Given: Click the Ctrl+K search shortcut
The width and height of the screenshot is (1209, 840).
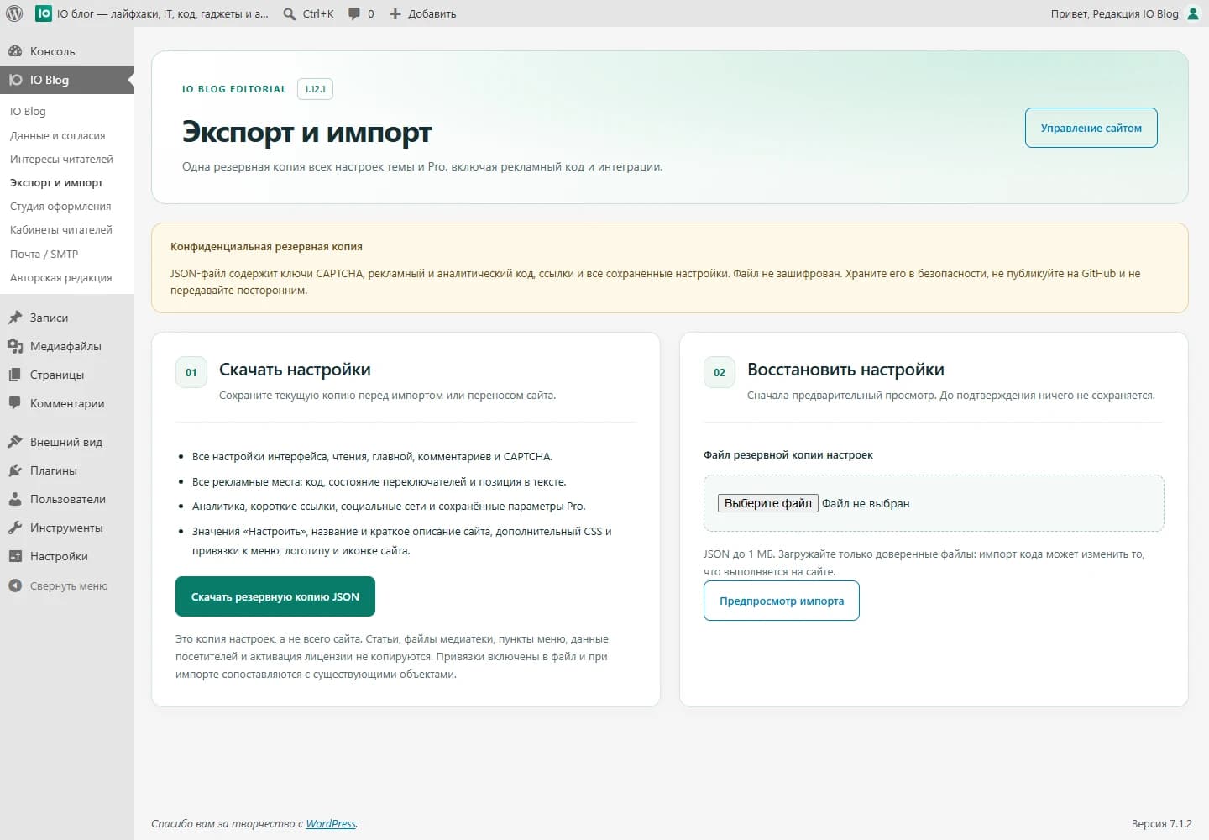Looking at the screenshot, I should point(318,13).
